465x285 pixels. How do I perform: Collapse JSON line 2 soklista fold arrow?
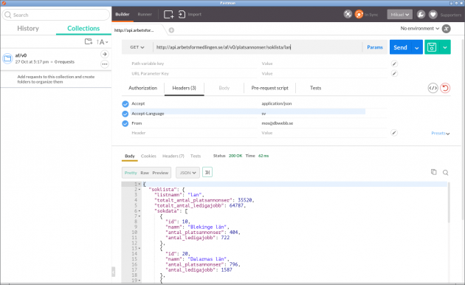(x=139, y=190)
